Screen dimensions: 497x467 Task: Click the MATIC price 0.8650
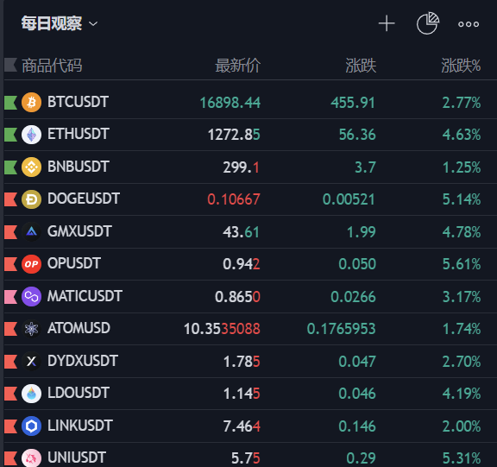coord(238,297)
